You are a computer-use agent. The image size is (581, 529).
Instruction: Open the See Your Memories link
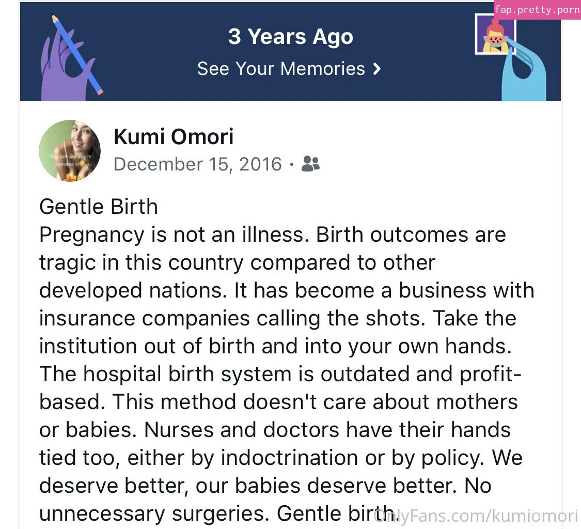(289, 69)
